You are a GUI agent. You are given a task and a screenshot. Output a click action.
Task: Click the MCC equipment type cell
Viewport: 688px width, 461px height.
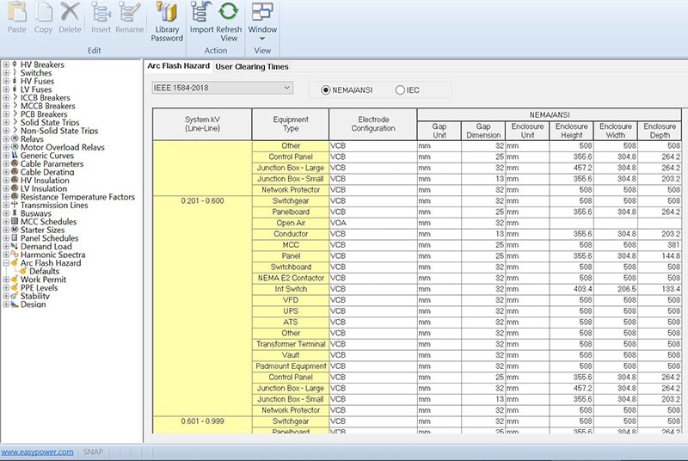pos(291,245)
